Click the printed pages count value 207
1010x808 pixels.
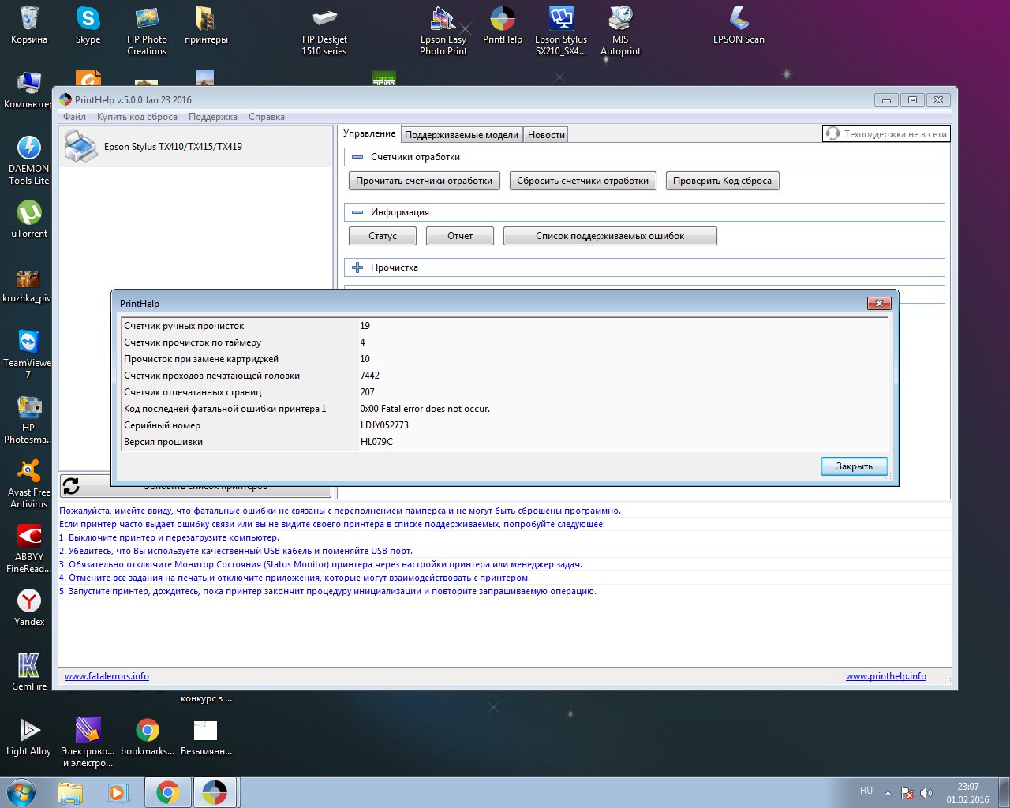tap(368, 392)
